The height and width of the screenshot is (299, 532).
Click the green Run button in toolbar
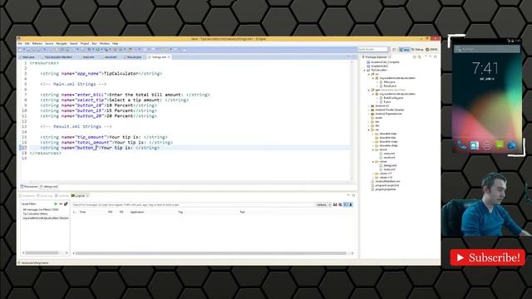pos(97,50)
